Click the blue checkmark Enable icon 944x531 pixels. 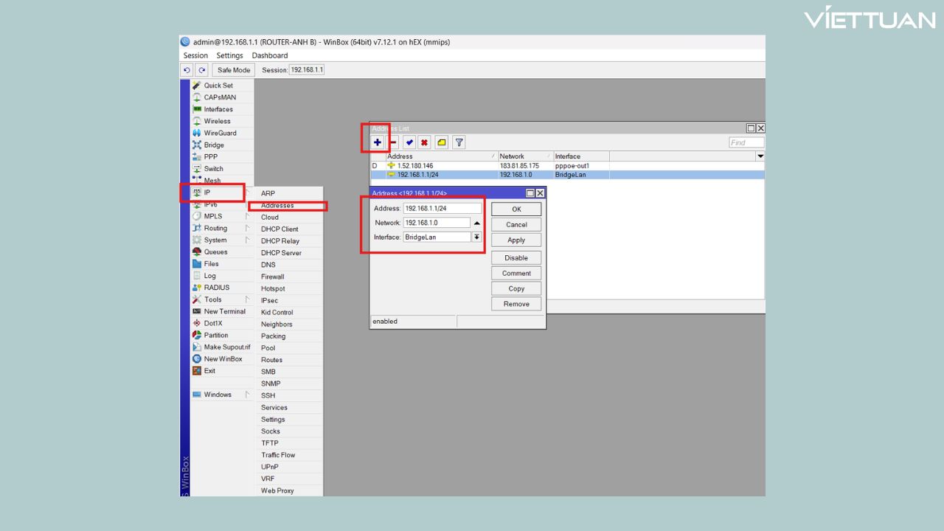[x=409, y=142]
